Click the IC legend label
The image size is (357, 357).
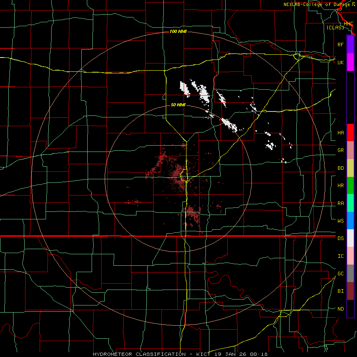click(340, 256)
